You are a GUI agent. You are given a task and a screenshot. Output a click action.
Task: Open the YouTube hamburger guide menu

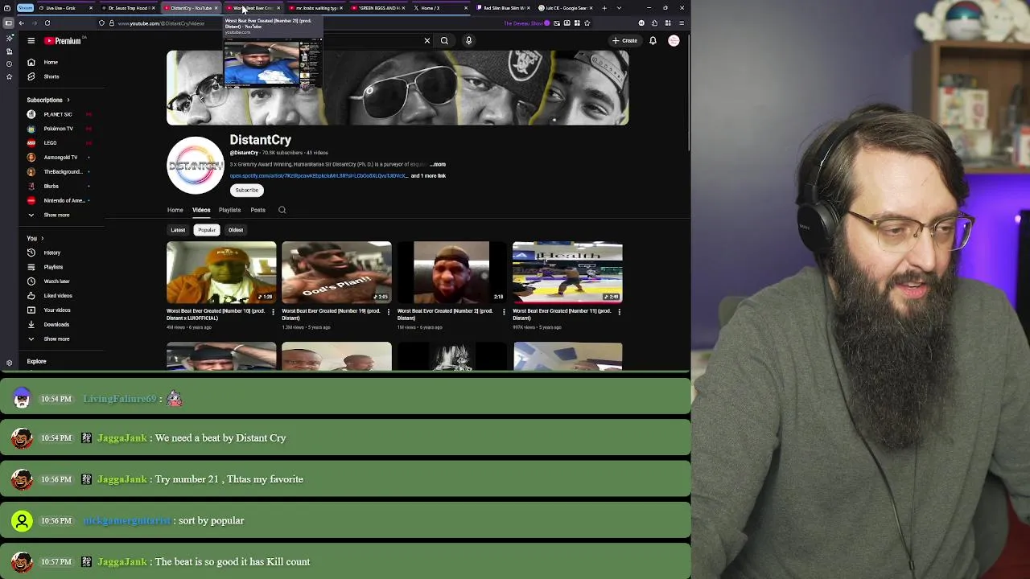pos(31,40)
